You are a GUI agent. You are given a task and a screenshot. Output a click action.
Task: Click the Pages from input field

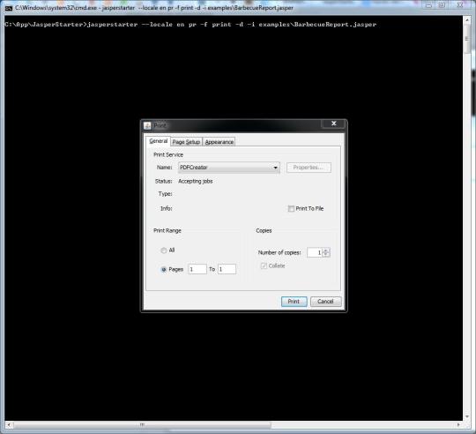pos(197,269)
